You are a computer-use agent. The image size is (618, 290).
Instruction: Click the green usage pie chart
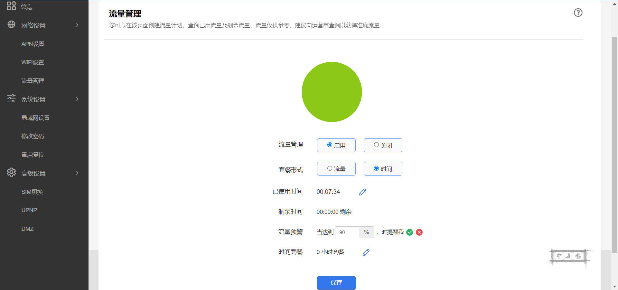[332, 92]
